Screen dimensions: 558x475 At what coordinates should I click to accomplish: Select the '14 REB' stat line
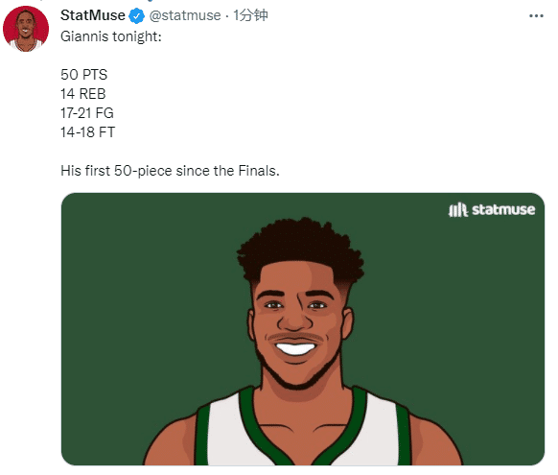pos(83,94)
